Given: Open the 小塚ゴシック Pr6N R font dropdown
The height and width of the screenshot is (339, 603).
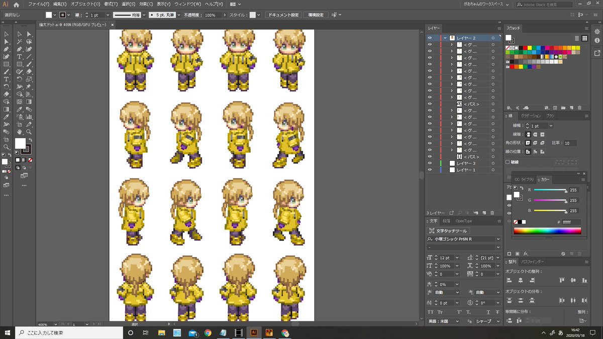Looking at the screenshot, I should (498, 239).
